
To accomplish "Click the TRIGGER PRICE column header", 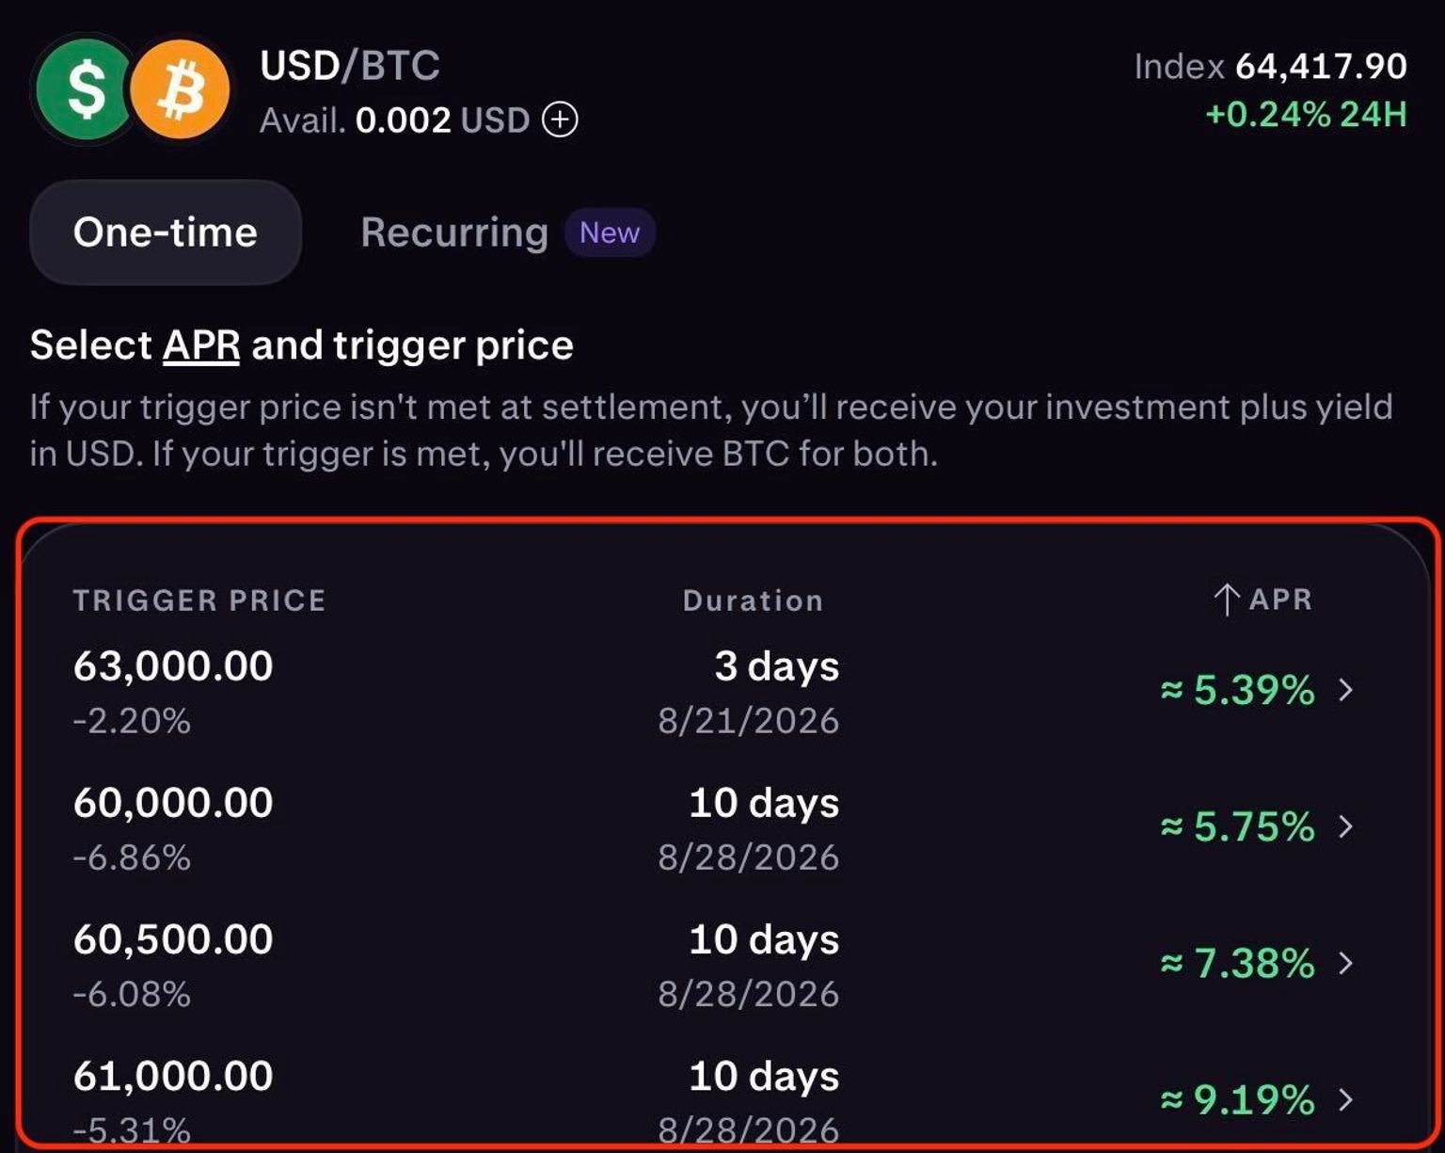I will pos(199,601).
